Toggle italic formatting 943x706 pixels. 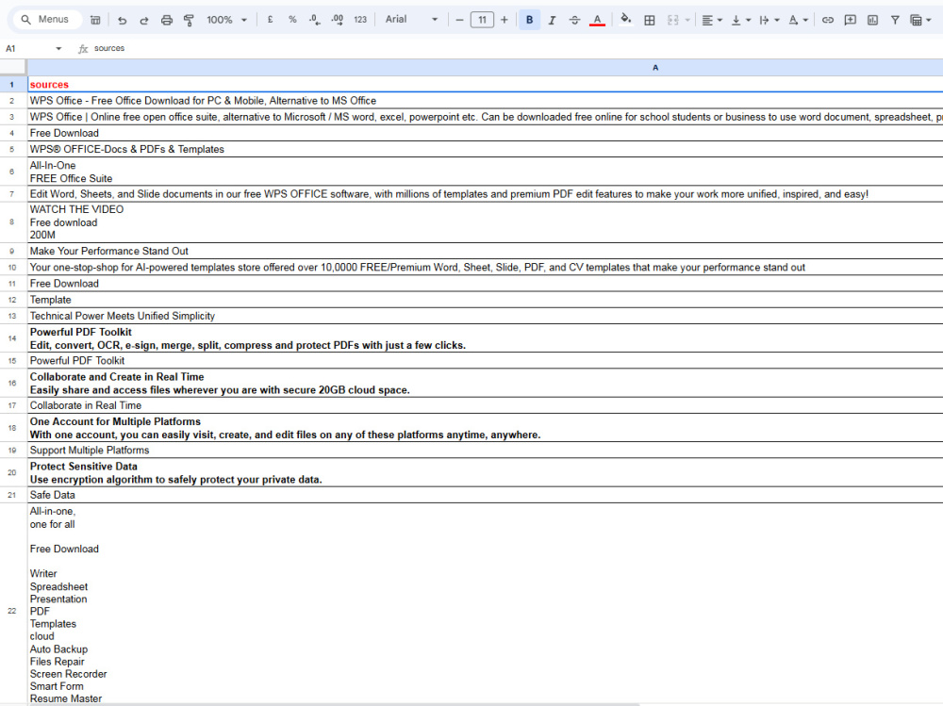pyautogui.click(x=552, y=20)
